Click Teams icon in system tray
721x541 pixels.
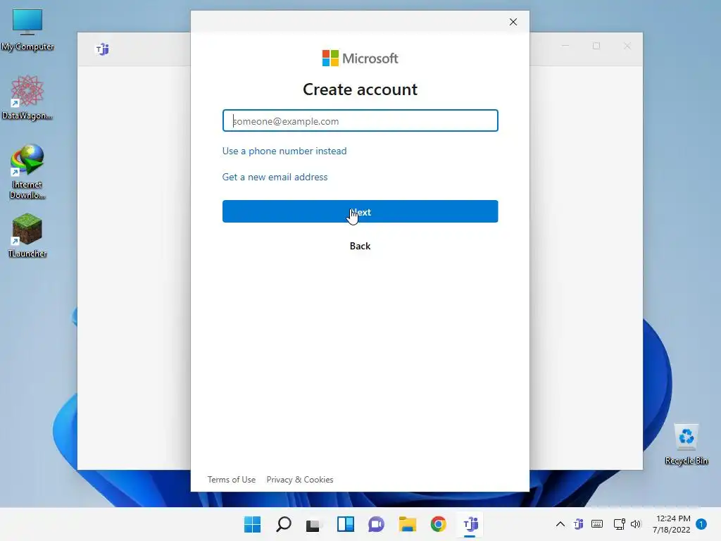[579, 524]
